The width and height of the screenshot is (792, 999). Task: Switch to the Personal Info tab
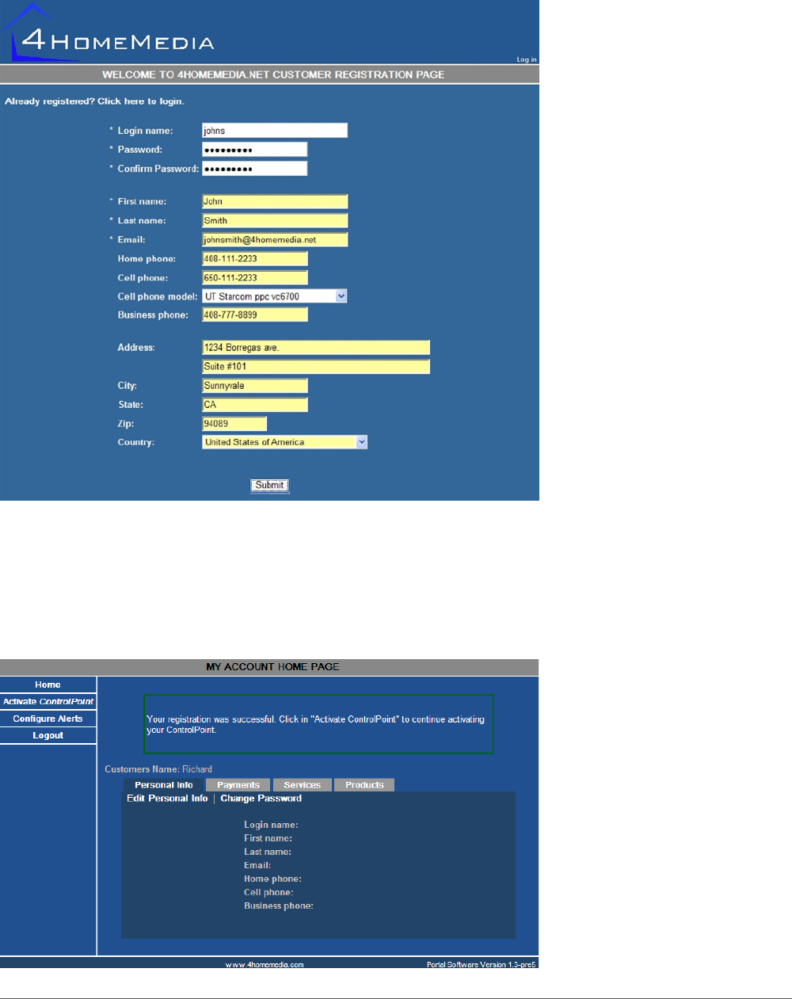coord(164,785)
